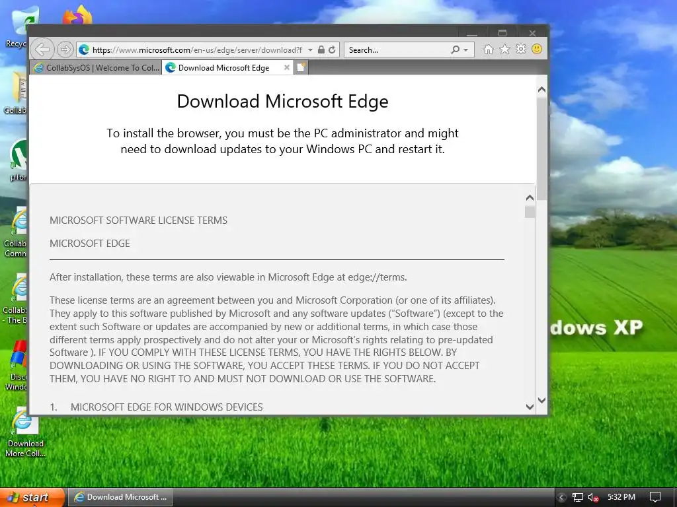Go back with the browser Back arrow
Screen dimensions: 677x507
(42, 49)
